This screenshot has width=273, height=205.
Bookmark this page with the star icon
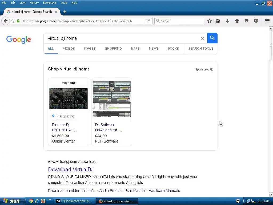[210, 21]
